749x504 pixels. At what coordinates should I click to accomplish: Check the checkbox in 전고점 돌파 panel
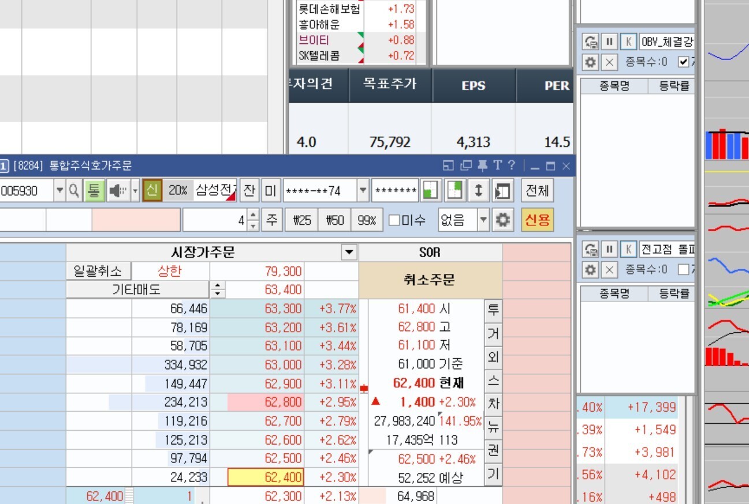click(684, 269)
